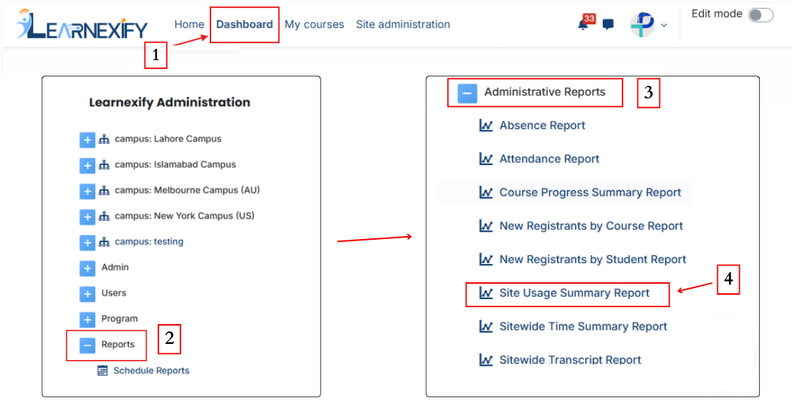The image size is (792, 415).
Task: Open the Course Progress Summary Report link
Action: click(590, 192)
